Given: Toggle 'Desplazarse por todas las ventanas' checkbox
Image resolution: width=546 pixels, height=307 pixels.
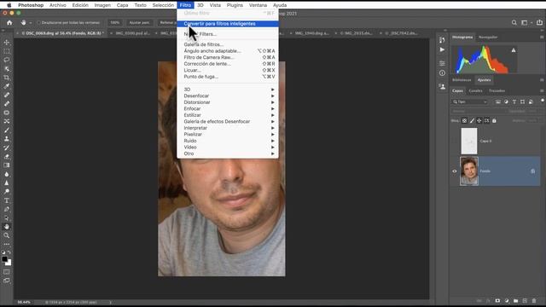Looking at the screenshot, I should pyautogui.click(x=38, y=23).
